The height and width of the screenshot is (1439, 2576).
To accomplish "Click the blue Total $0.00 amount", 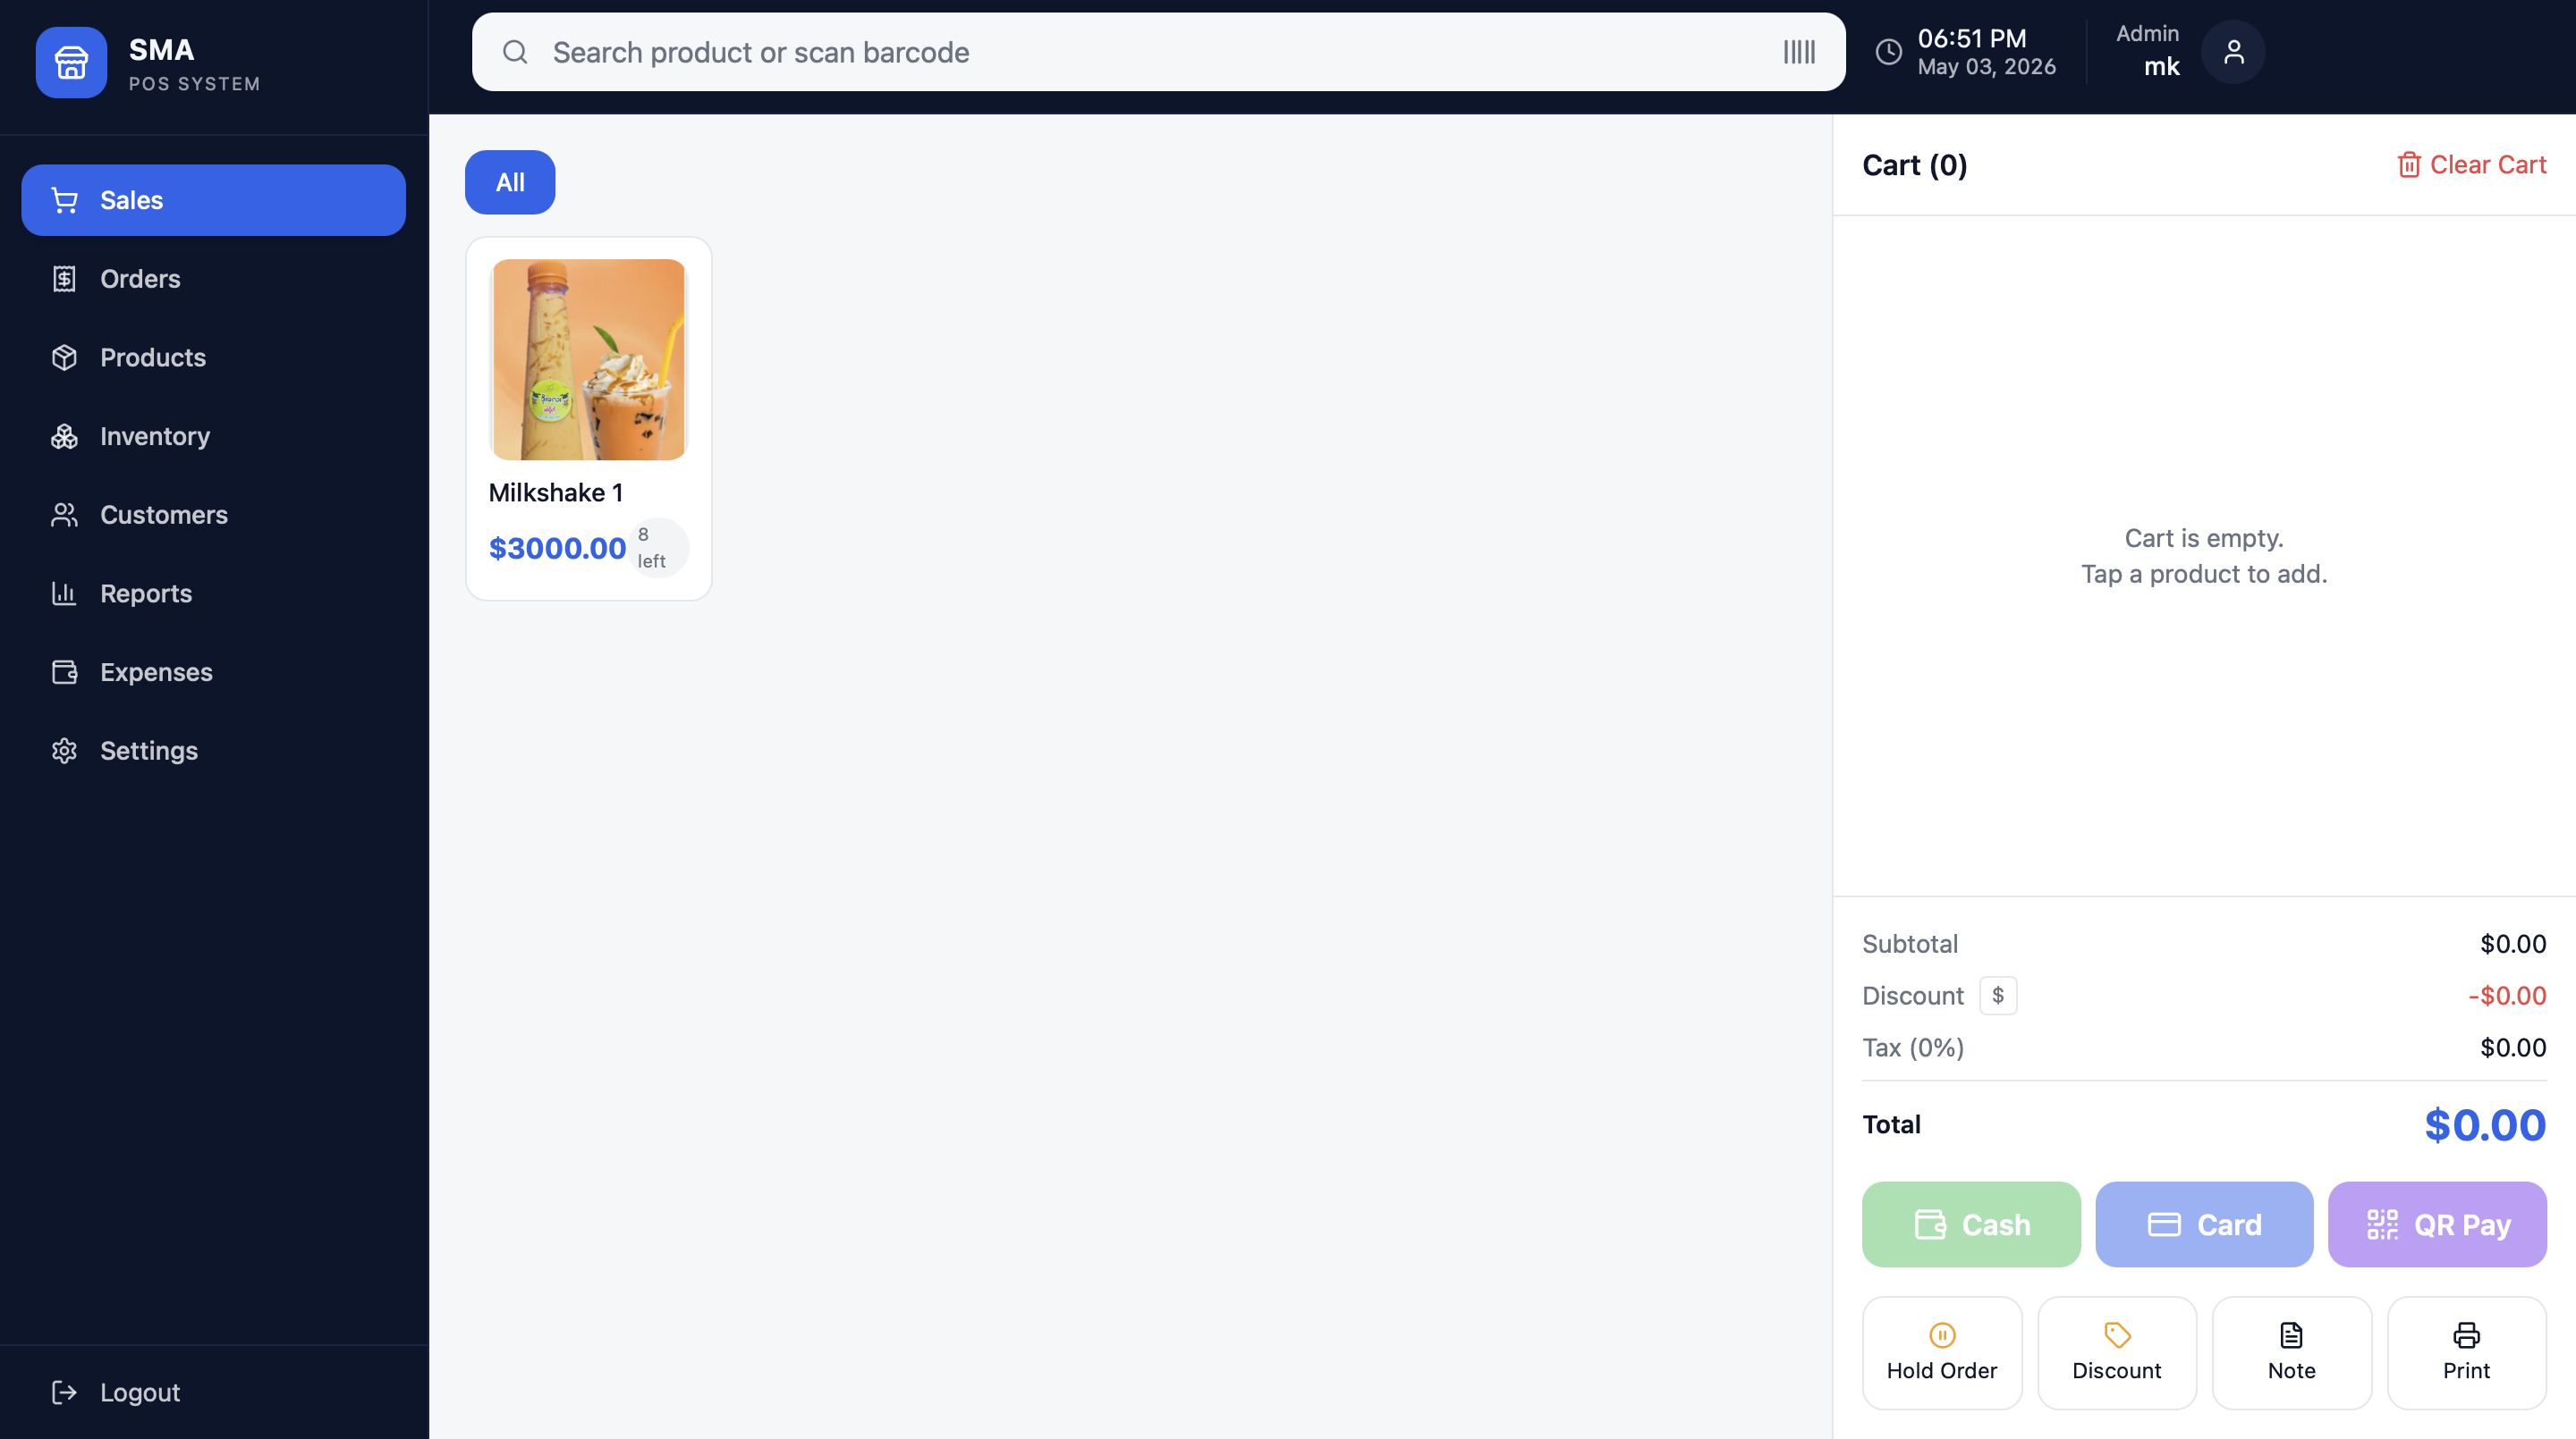I will click(2485, 1125).
